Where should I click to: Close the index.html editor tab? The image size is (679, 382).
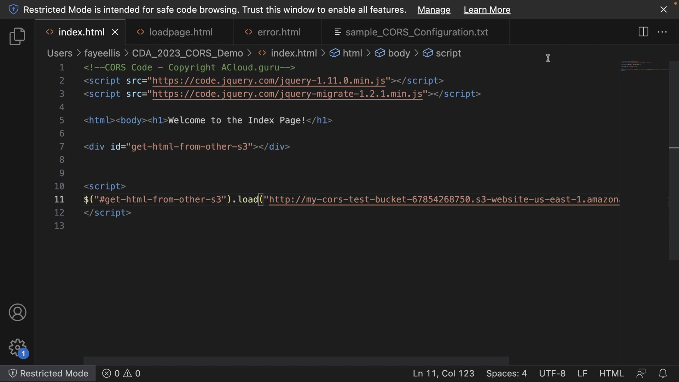click(115, 32)
